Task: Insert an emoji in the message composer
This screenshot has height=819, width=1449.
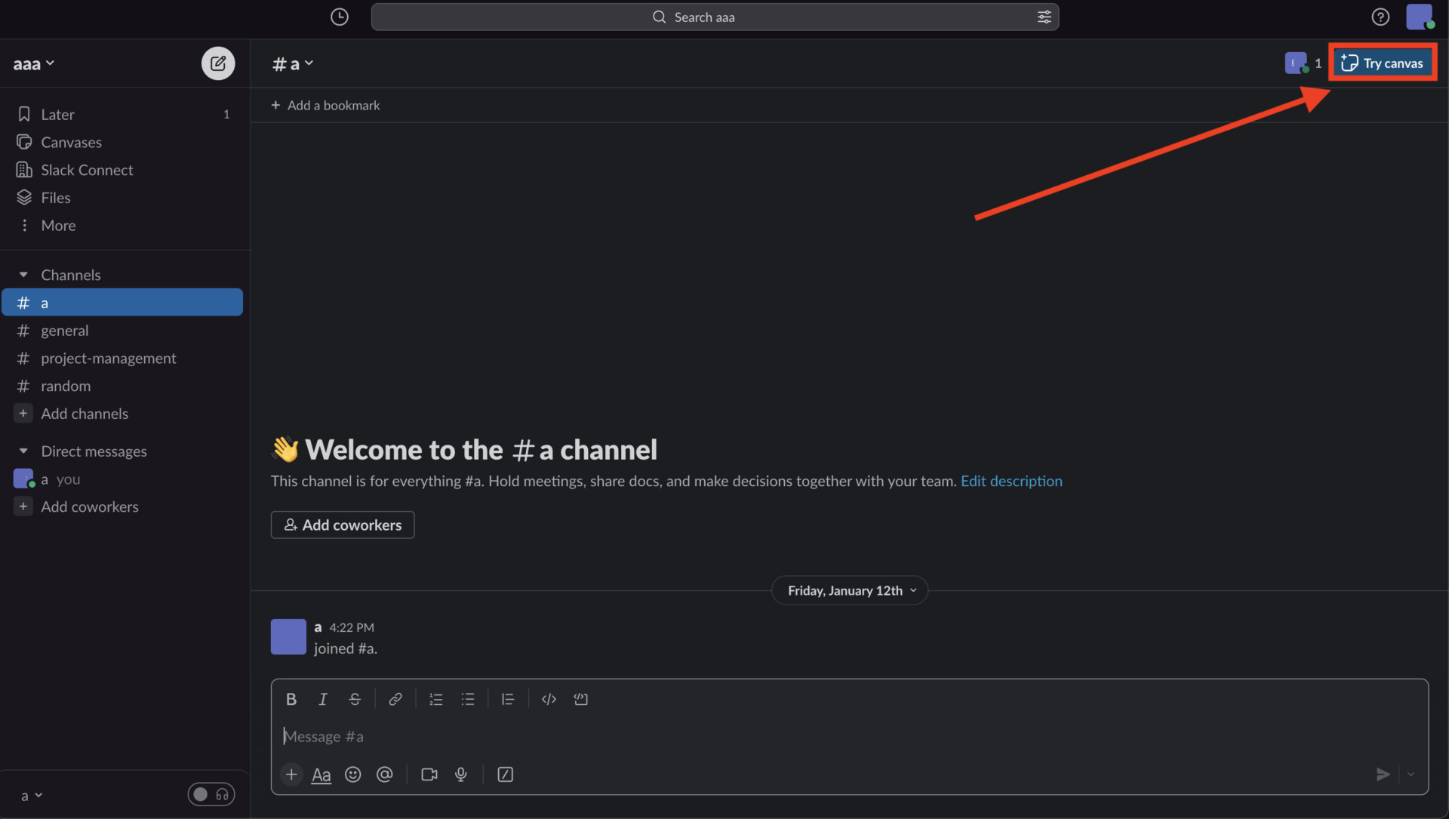Action: coord(352,774)
